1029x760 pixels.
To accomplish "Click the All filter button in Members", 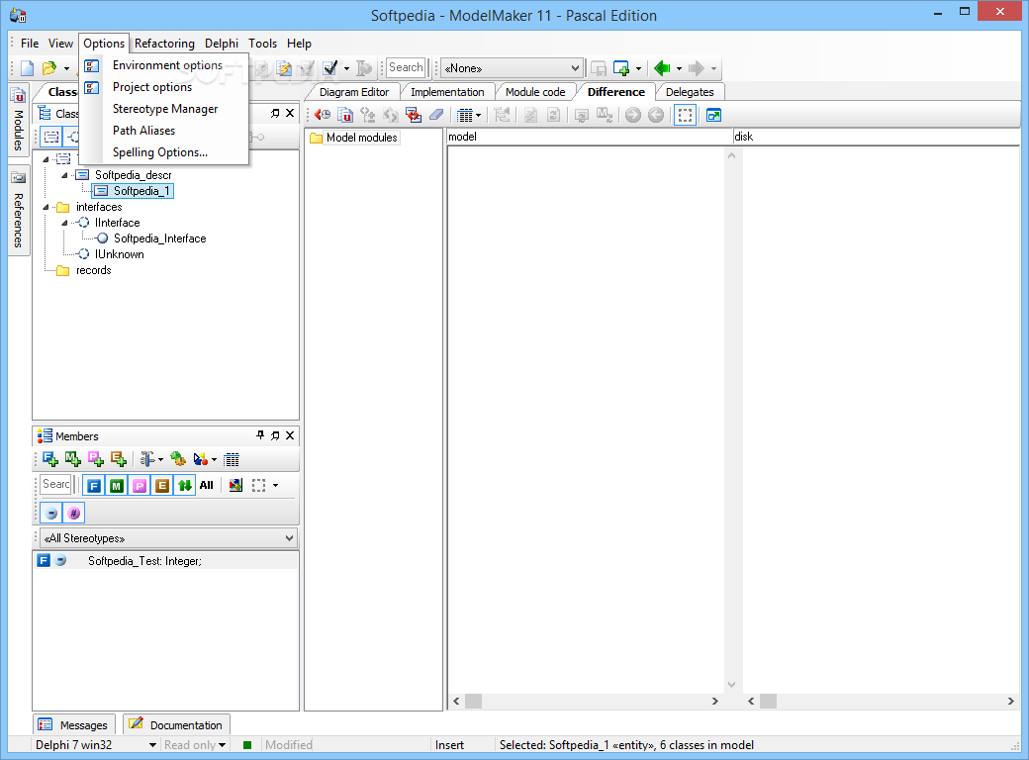I will coord(207,486).
